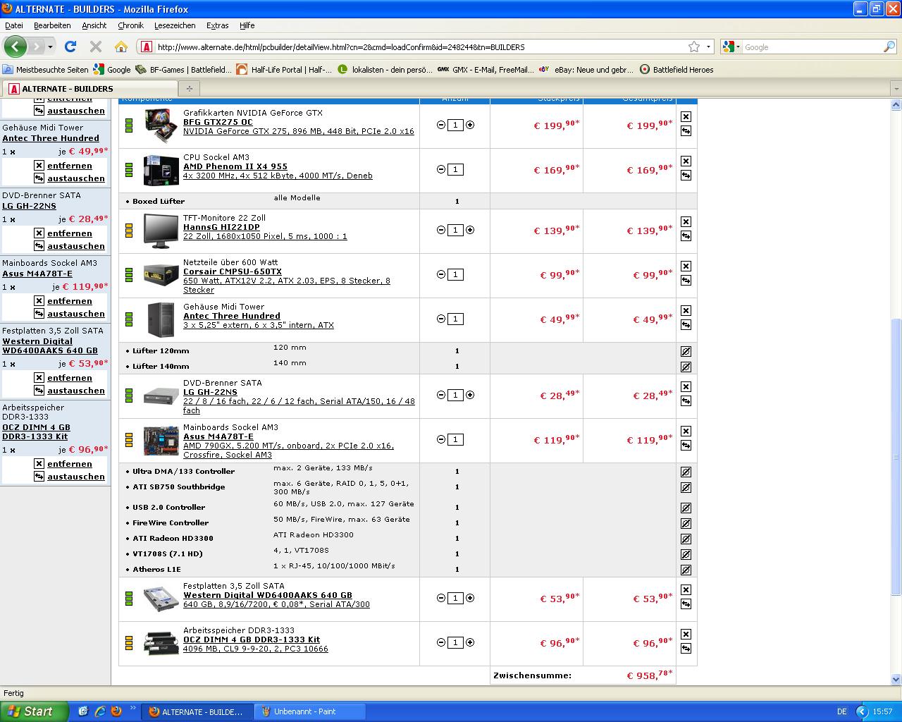Select the ALTERNATE - BUILDERS tab
This screenshot has width=902, height=722.
click(x=89, y=89)
